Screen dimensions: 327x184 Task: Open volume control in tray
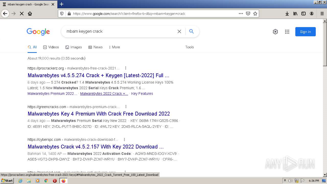pos(290,181)
